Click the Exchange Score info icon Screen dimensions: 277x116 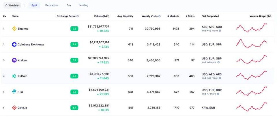click(x=78, y=16)
